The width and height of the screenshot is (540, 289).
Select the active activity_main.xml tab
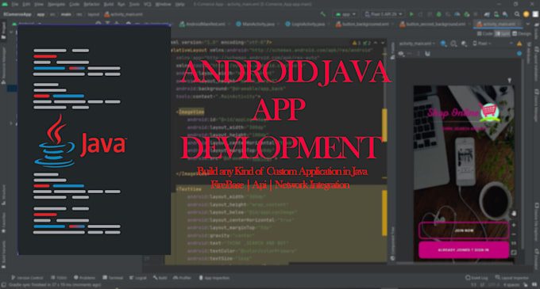[x=497, y=24]
